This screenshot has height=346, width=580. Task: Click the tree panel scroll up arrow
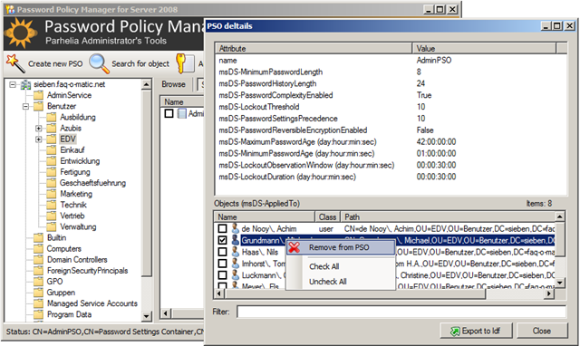click(x=147, y=84)
